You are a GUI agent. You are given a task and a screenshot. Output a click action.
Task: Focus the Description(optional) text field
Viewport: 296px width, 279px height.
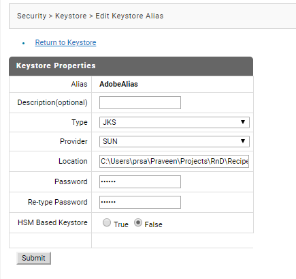pos(140,102)
